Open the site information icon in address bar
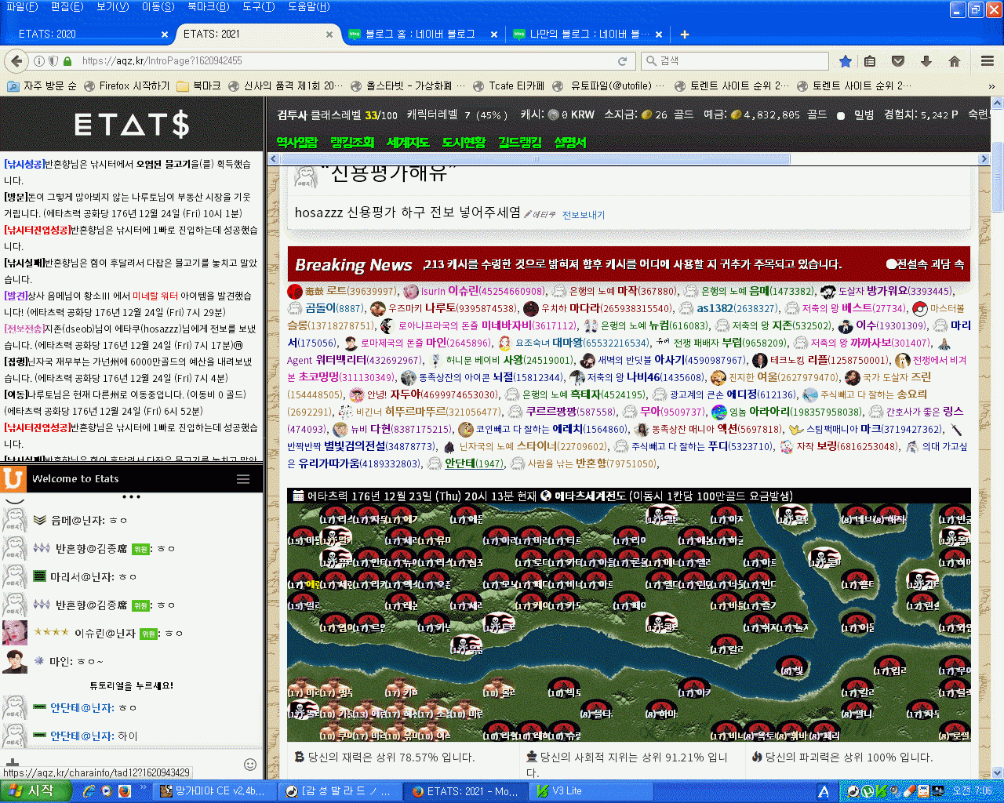The height and width of the screenshot is (803, 1004). [x=39, y=60]
